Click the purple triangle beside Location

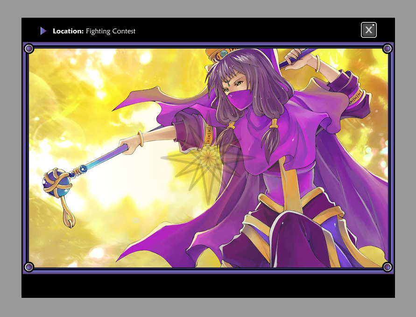43,31
